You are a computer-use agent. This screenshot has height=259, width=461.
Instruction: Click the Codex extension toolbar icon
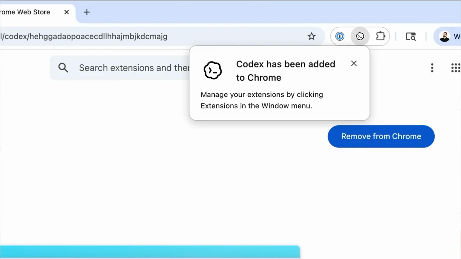(x=360, y=36)
